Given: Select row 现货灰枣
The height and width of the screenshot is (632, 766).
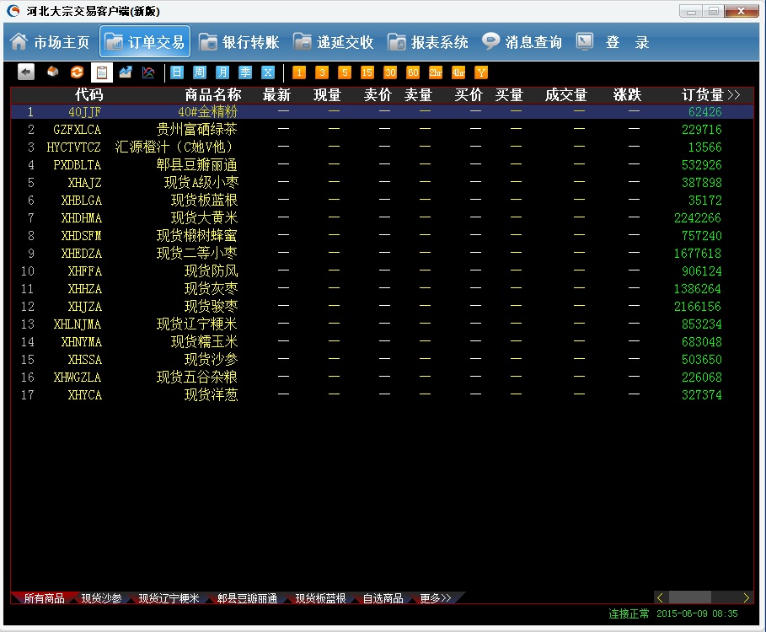Looking at the screenshot, I should [382, 289].
